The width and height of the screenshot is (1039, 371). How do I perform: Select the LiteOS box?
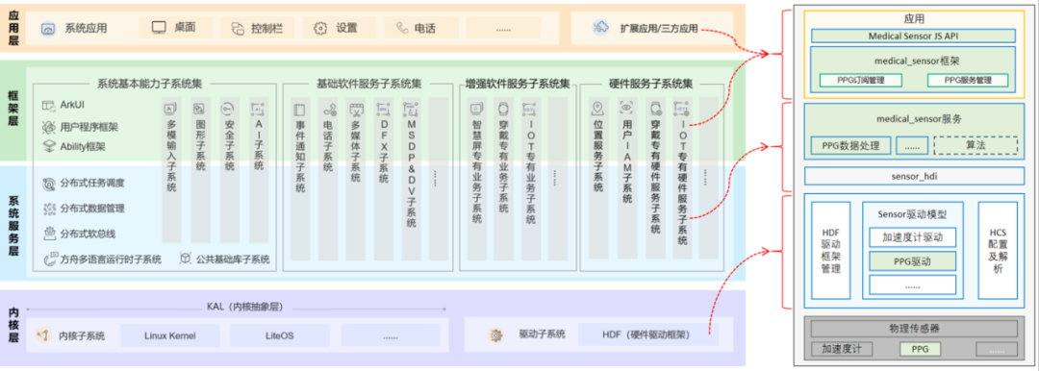tap(279, 335)
